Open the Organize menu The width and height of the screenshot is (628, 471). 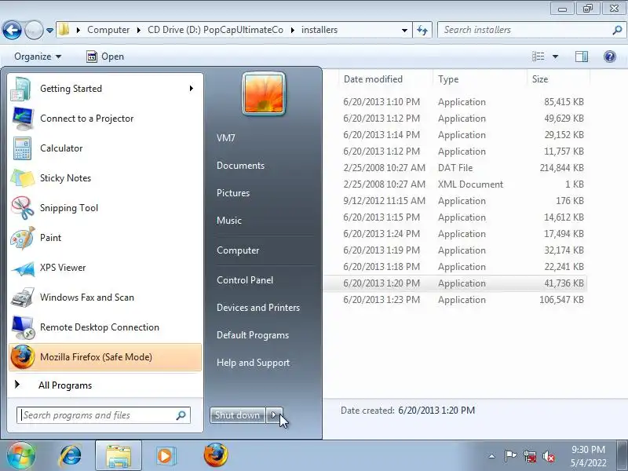(38, 57)
